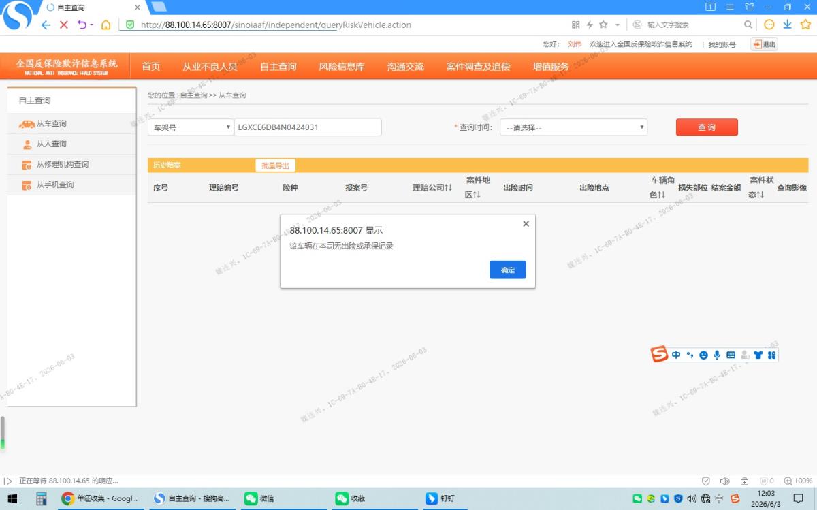Go to browser home page icon
Screen dimensions: 817x510
coord(106,25)
